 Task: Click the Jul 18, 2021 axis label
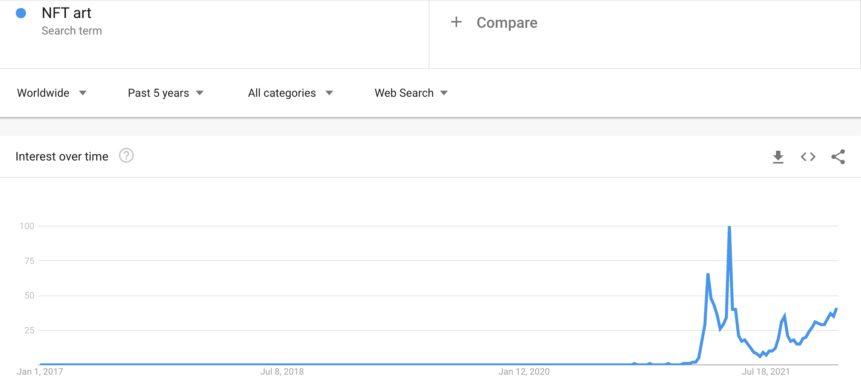click(x=765, y=372)
